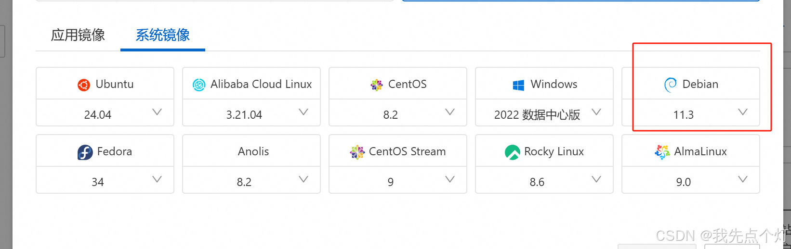The image size is (791, 249).
Task: Select the Debian image label
Action: tap(700, 84)
